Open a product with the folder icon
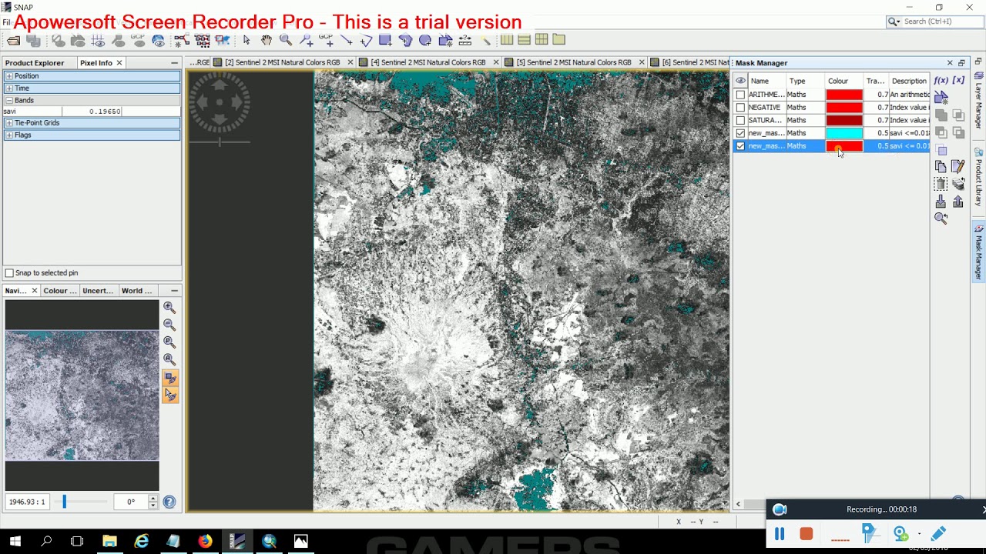The width and height of the screenshot is (986, 554). coord(14,40)
